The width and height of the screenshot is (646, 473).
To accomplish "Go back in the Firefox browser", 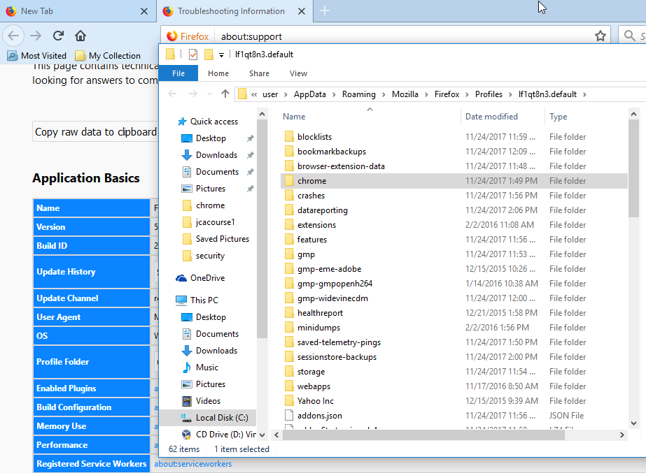I will pyautogui.click(x=13, y=36).
